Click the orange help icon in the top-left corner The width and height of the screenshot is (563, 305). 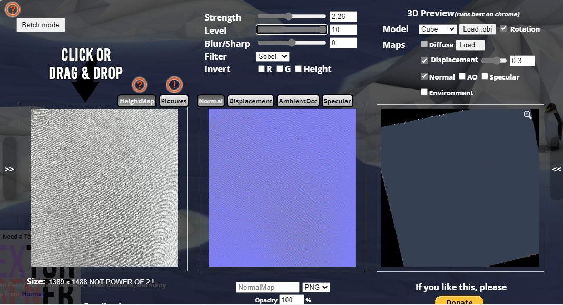(x=12, y=9)
